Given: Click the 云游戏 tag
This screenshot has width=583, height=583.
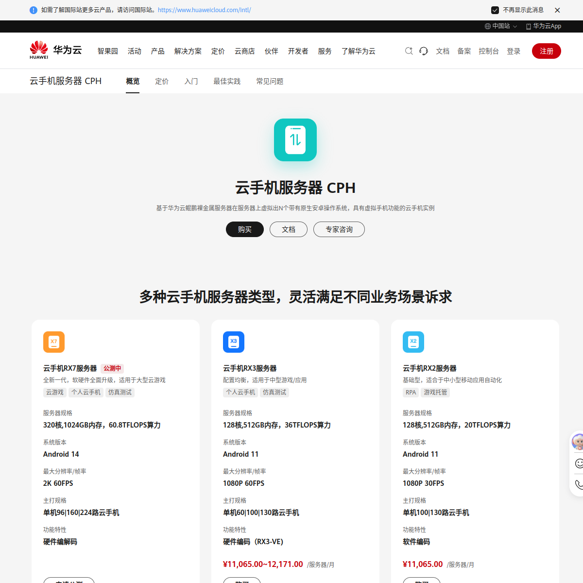Looking at the screenshot, I should [x=55, y=392].
